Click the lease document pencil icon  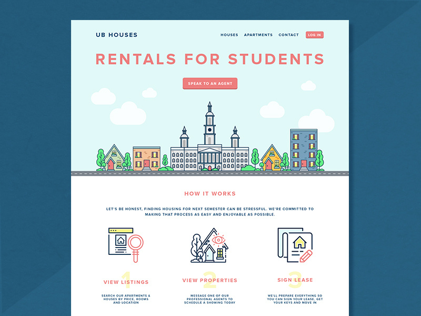pos(295,245)
